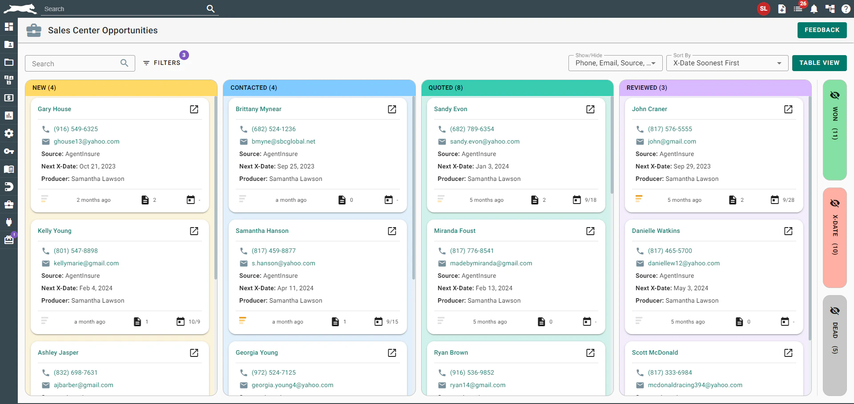Select the Contacts icon in the left sidebar
Viewport: 854px width, 404px height.
tap(9, 44)
